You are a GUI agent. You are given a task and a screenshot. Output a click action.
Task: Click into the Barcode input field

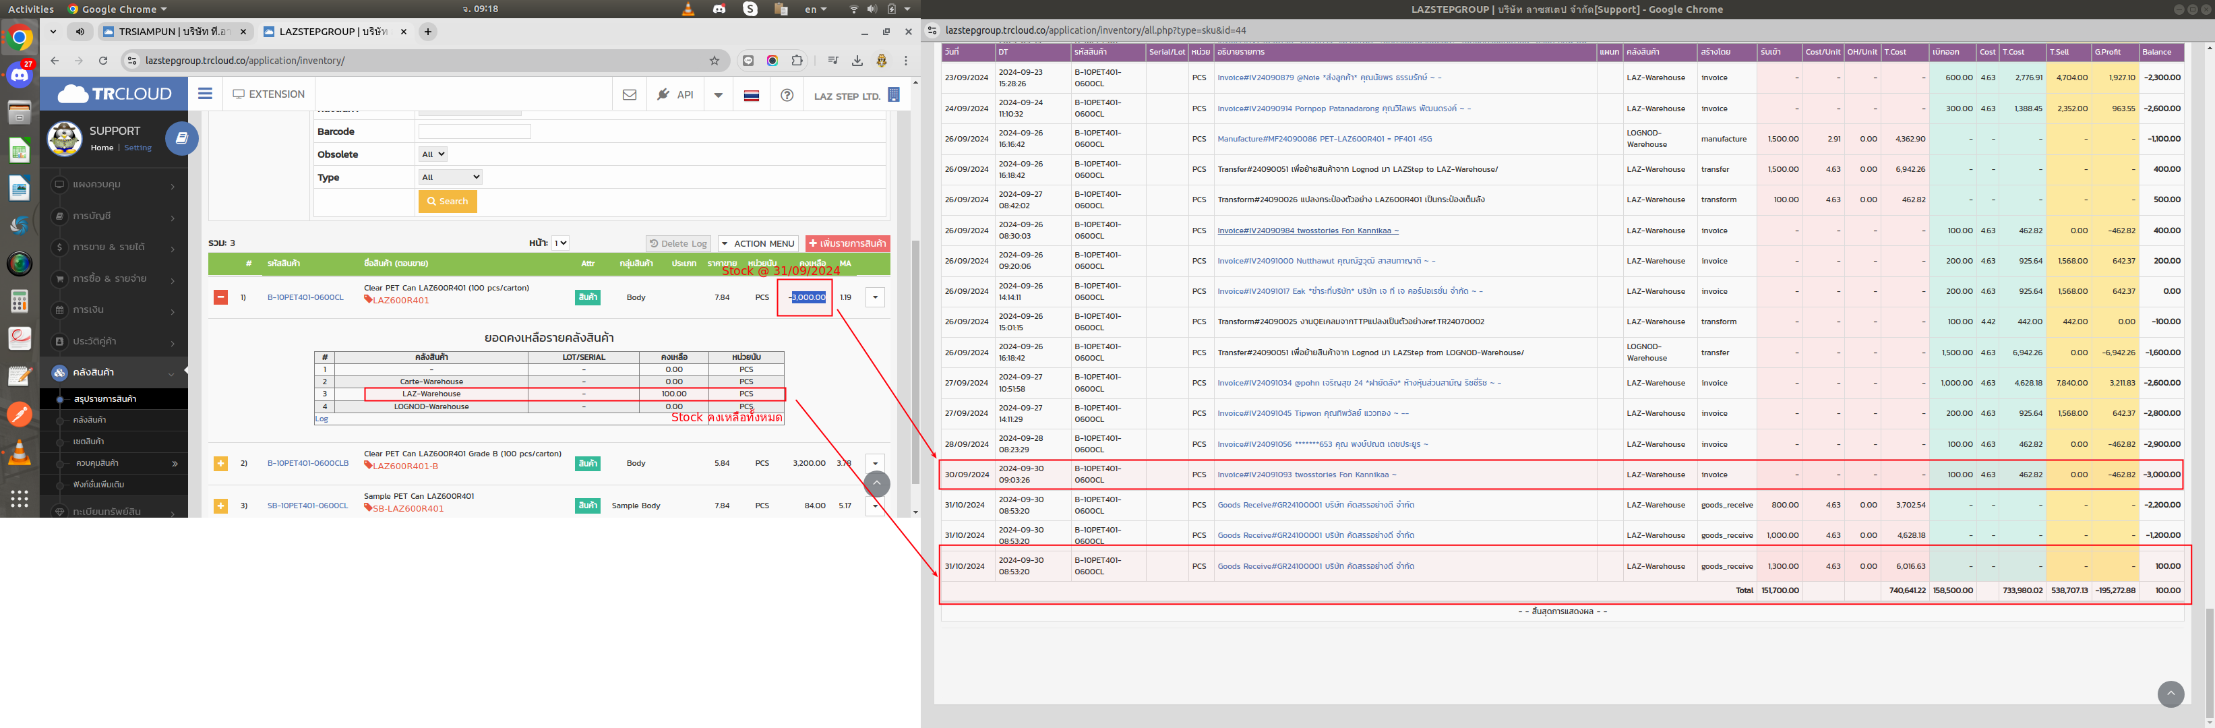click(475, 131)
